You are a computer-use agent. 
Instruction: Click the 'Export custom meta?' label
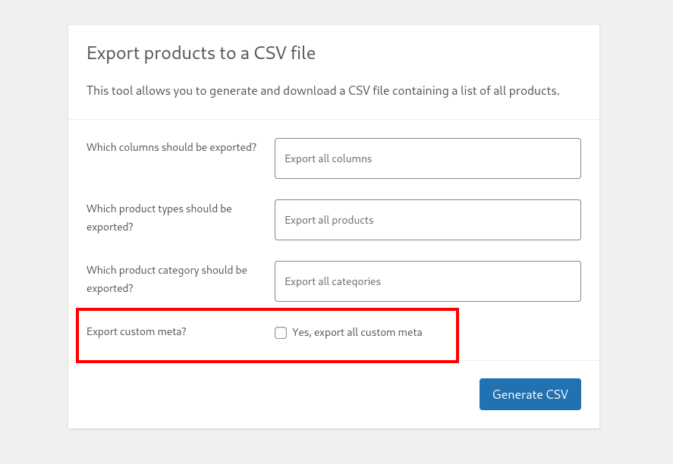137,331
